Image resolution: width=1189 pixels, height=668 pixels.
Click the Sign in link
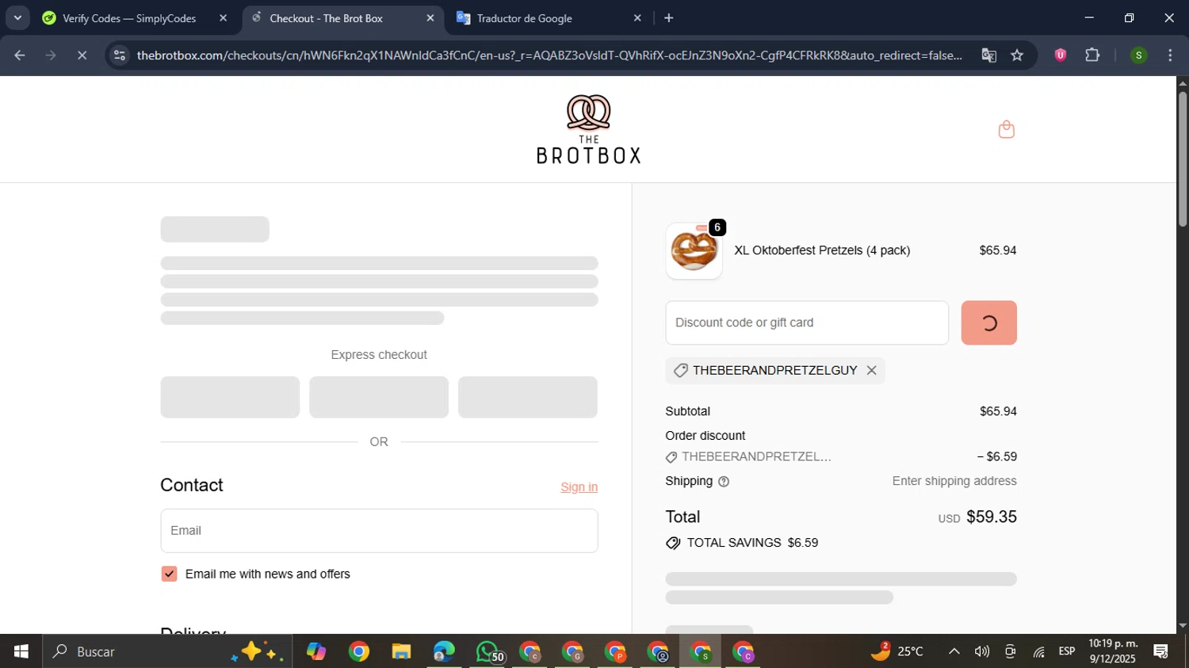(579, 487)
